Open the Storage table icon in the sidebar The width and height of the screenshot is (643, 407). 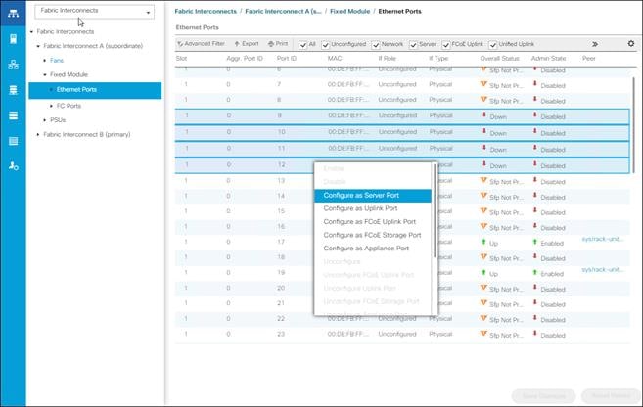13,141
